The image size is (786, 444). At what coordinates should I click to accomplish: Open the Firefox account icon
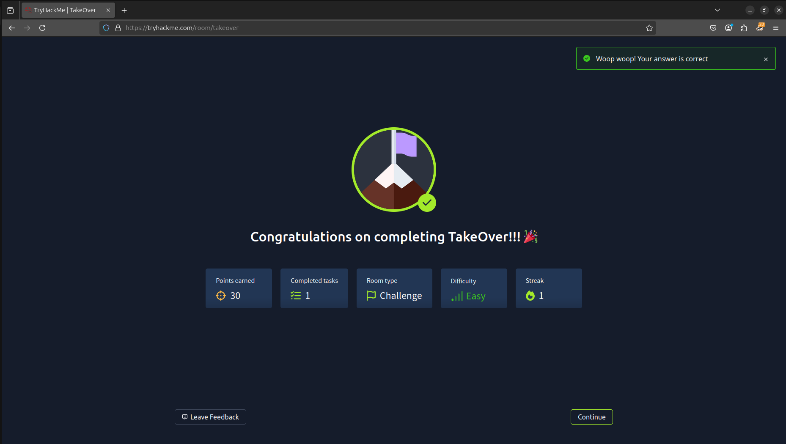[728, 28]
